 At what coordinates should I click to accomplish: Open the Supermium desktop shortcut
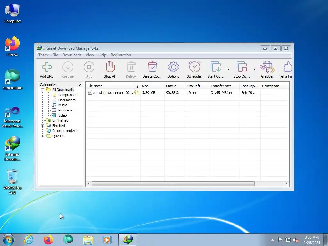click(x=12, y=79)
